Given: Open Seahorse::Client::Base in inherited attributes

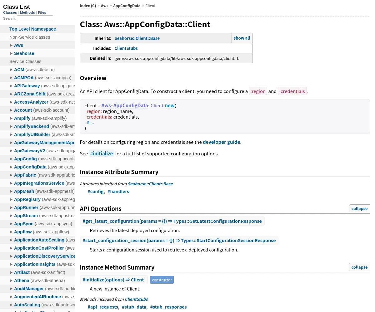Looking at the screenshot, I should [150, 184].
